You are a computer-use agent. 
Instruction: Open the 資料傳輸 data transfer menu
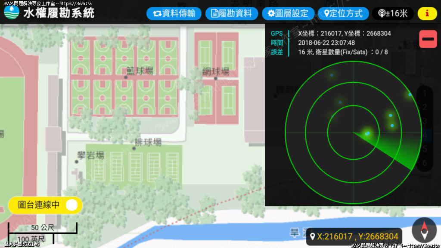point(174,14)
